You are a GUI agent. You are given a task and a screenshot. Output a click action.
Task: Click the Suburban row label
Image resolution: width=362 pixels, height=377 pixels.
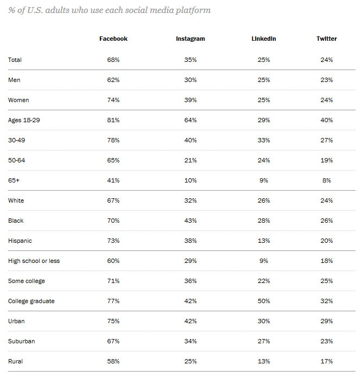[21, 341]
